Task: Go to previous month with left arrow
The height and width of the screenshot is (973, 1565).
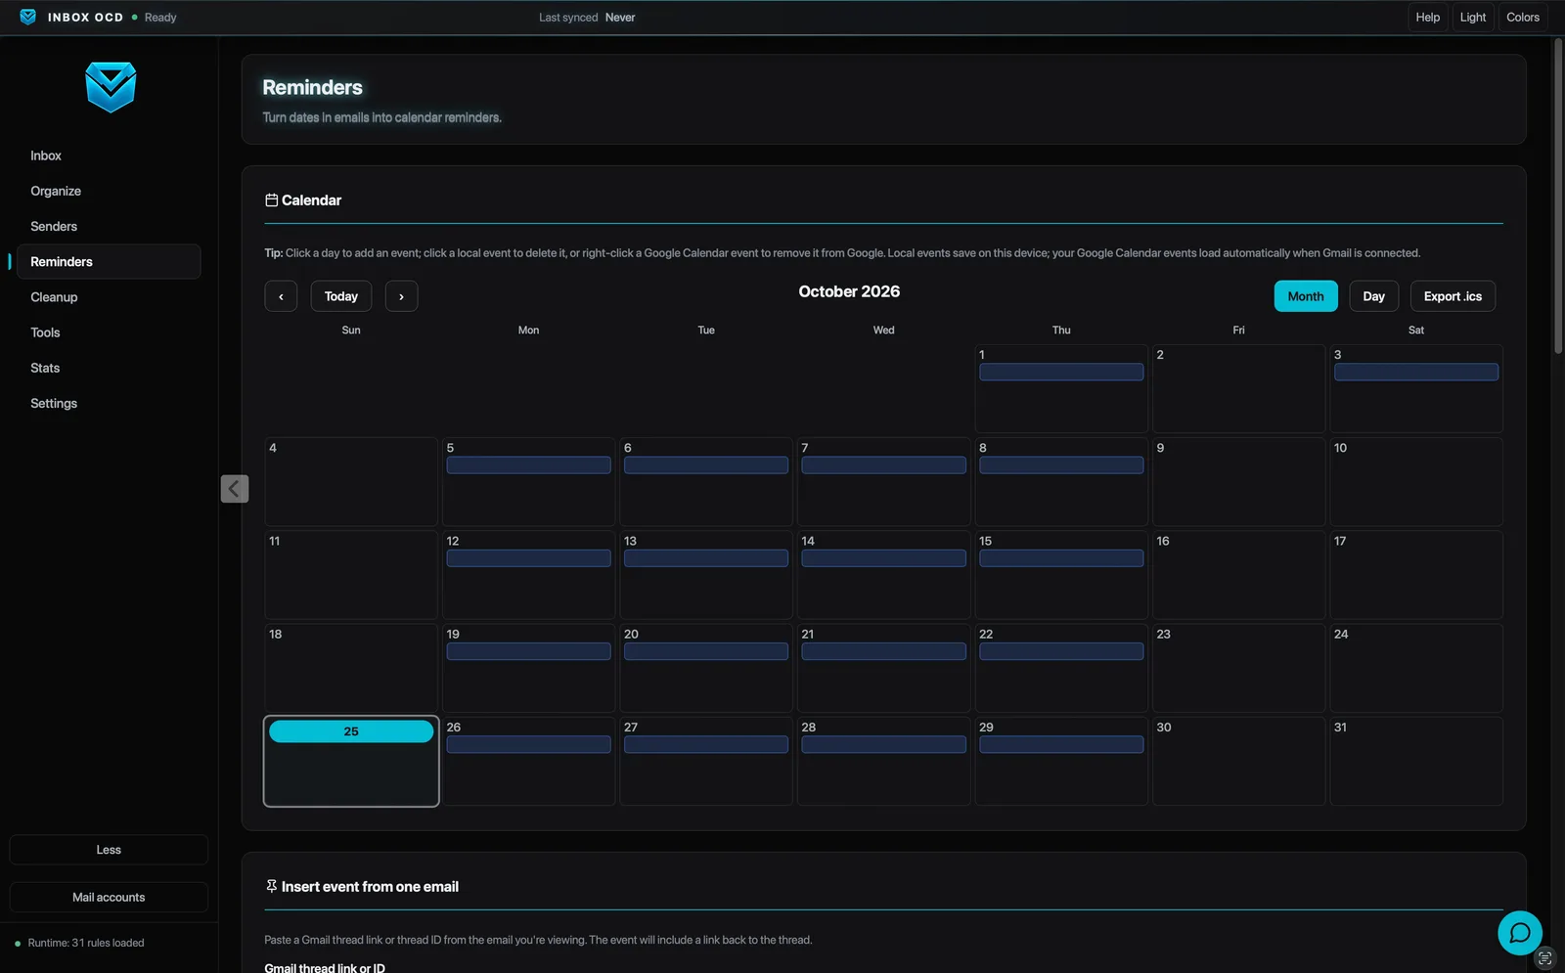Action: point(281,296)
